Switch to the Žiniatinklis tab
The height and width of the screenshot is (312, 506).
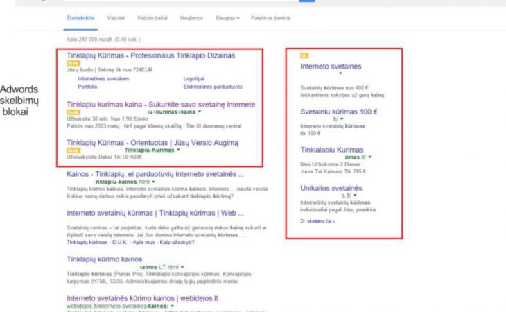[80, 18]
